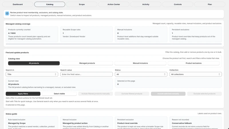Screen dimensions: 229x129
Task: Go to the Activity tab
Action: pos(146,4)
